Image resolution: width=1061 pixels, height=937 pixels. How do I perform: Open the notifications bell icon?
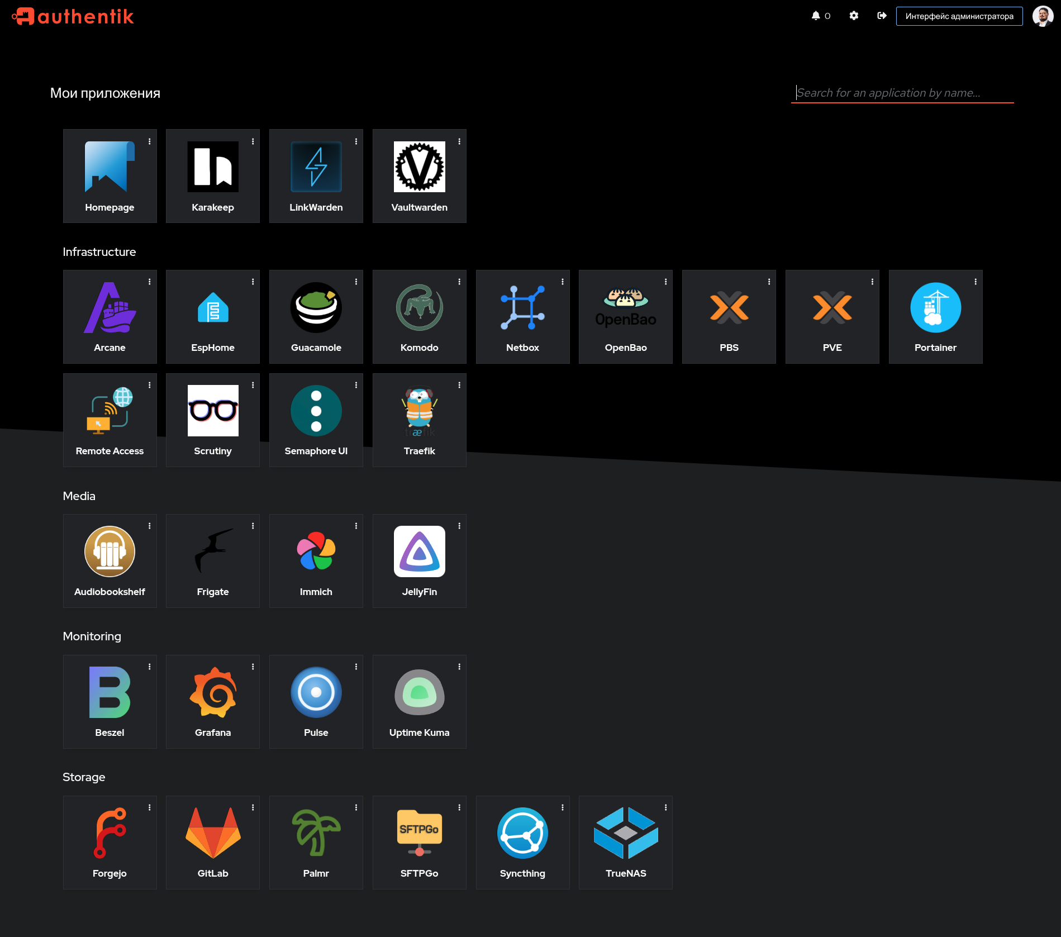pyautogui.click(x=816, y=16)
